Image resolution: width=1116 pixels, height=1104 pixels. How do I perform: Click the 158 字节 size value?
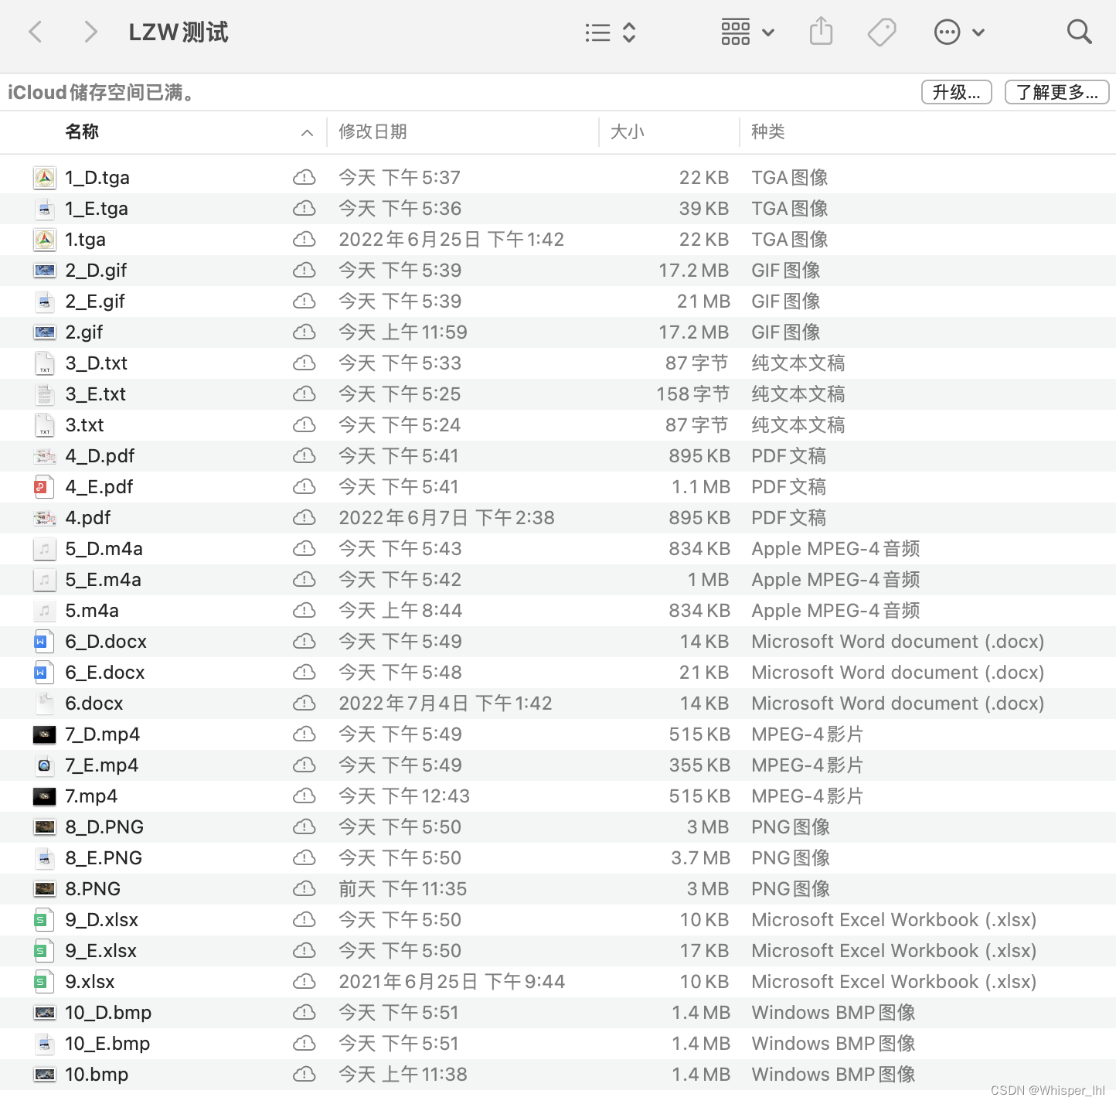click(692, 394)
